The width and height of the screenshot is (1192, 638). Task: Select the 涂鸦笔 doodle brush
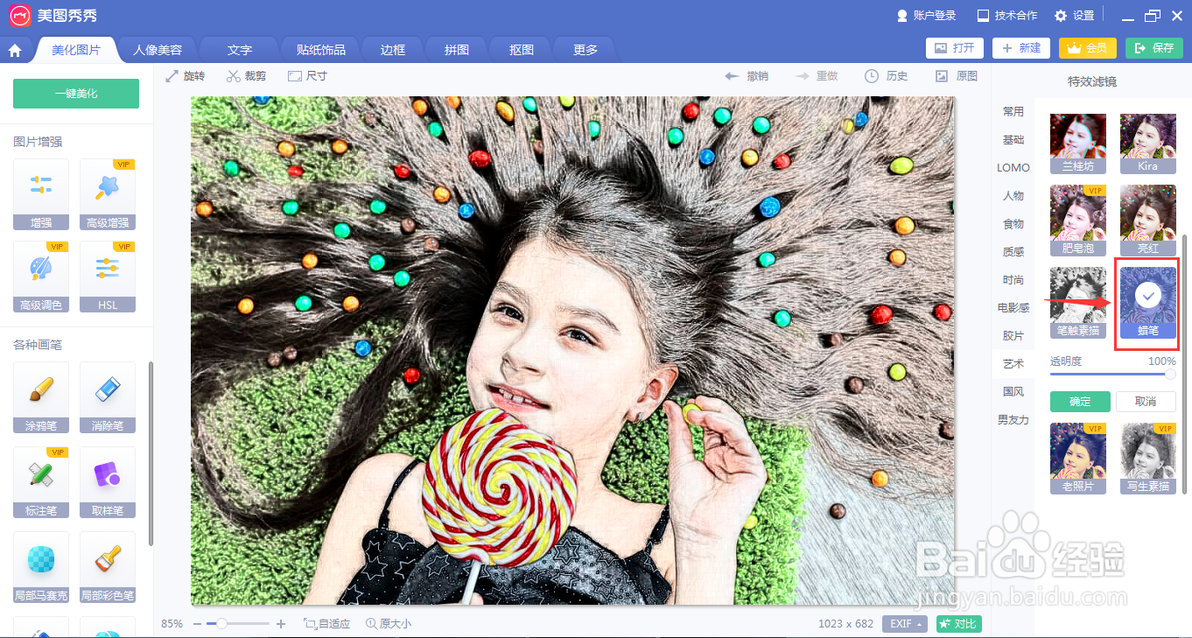(41, 397)
